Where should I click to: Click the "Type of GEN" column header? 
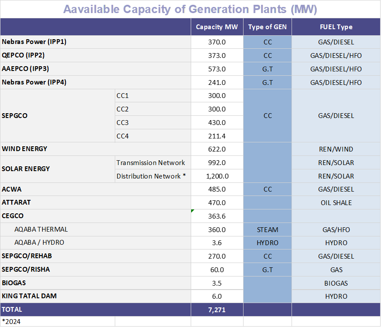[267, 27]
